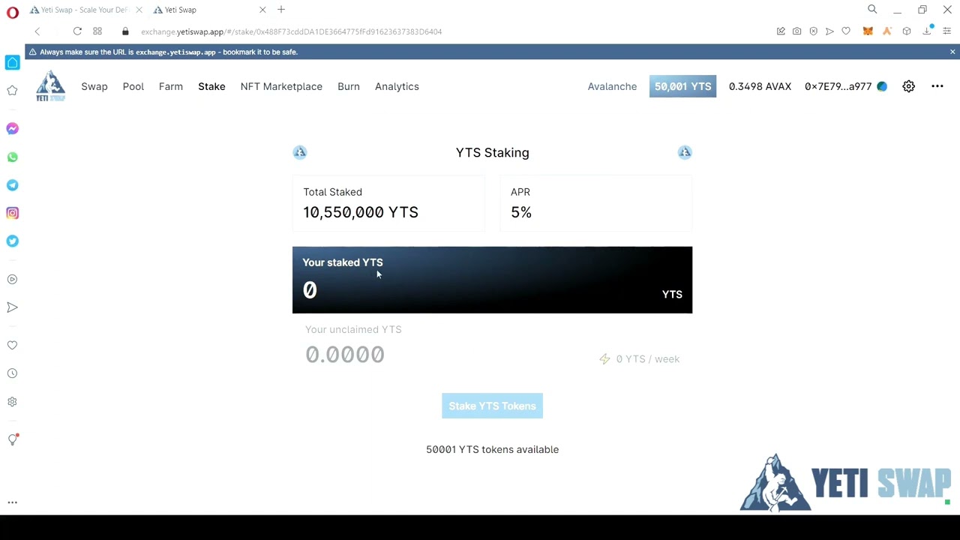This screenshot has height=540, width=960.
Task: Open Facebook Messenger in the sidebar
Action: point(12,129)
